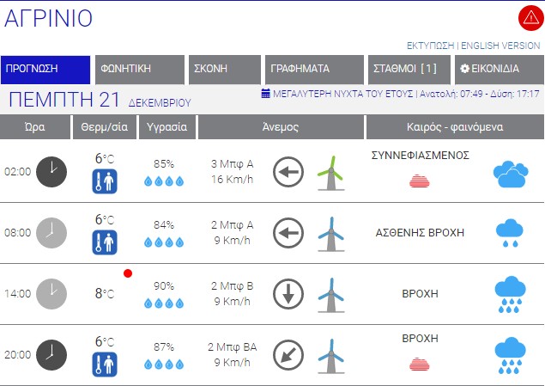Click the red warning triangle alert icon

(530, 18)
